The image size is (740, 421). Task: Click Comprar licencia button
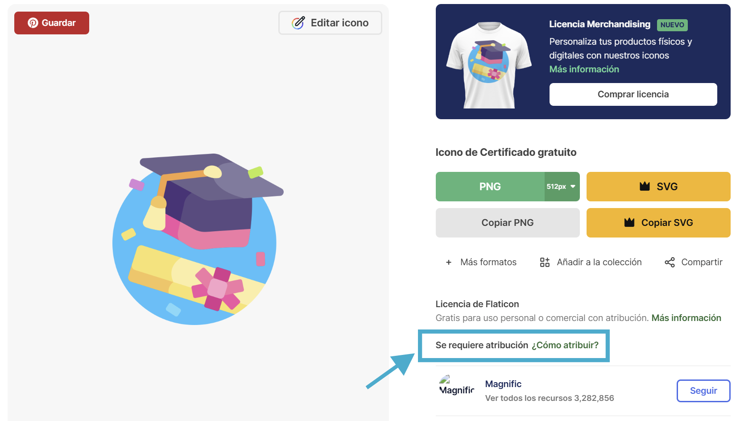(x=633, y=94)
